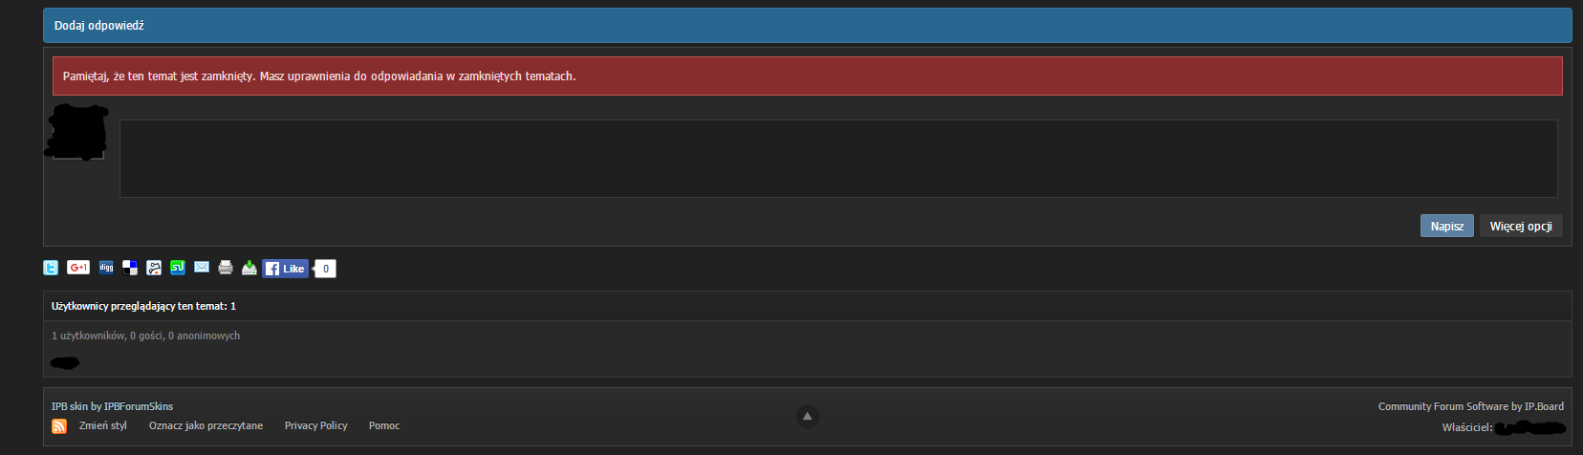Open the Privacy Policy link
The height and width of the screenshot is (455, 1583).
click(315, 425)
